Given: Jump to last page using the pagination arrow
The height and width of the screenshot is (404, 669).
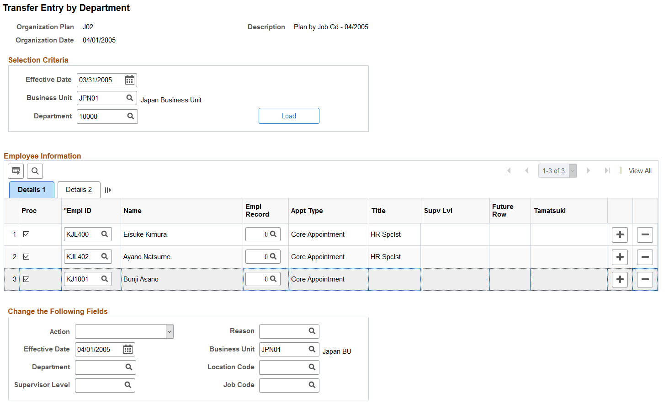Looking at the screenshot, I should 607,170.
